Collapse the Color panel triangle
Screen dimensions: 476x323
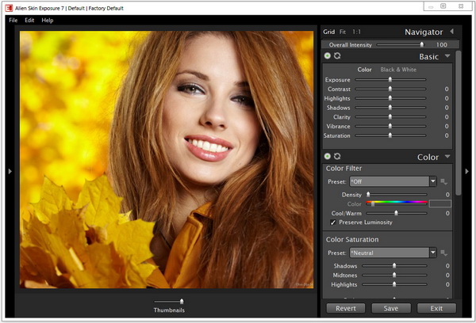click(448, 157)
